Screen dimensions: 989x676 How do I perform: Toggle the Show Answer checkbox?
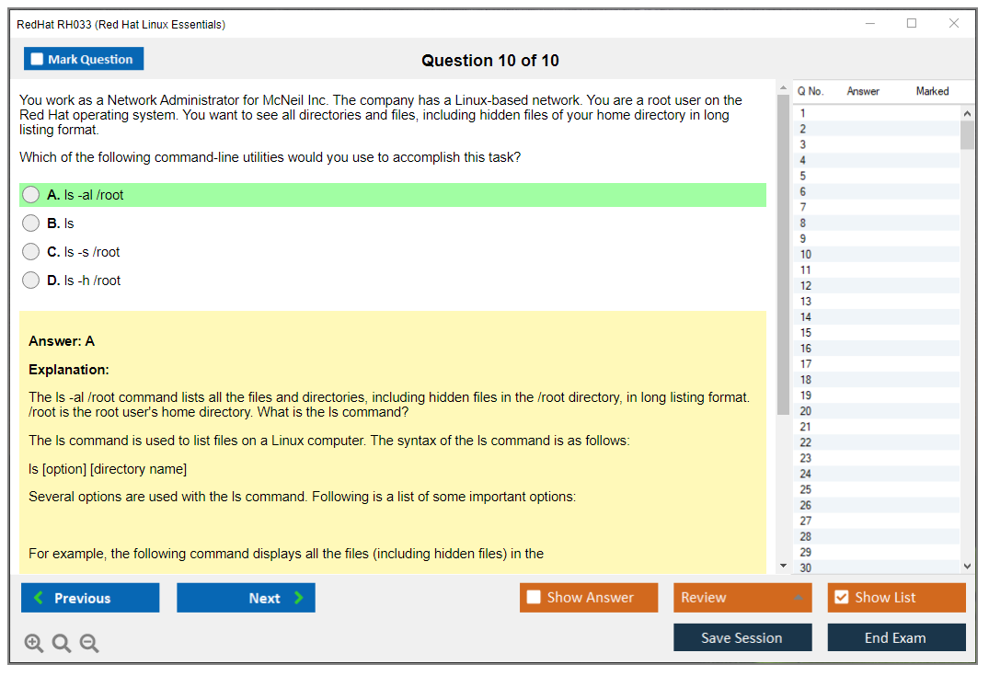534,598
